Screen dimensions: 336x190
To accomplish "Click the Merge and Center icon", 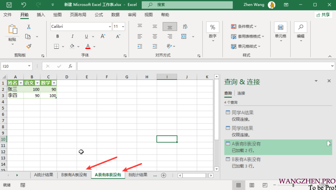I will [184, 36].
